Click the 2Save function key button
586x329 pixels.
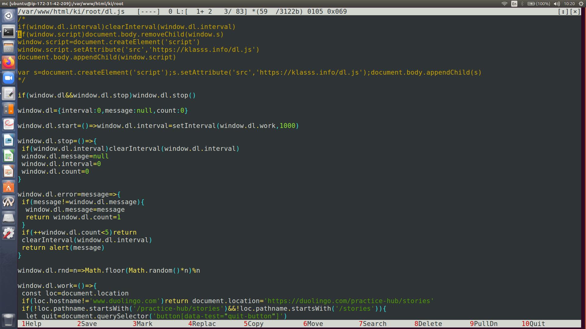[87, 324]
